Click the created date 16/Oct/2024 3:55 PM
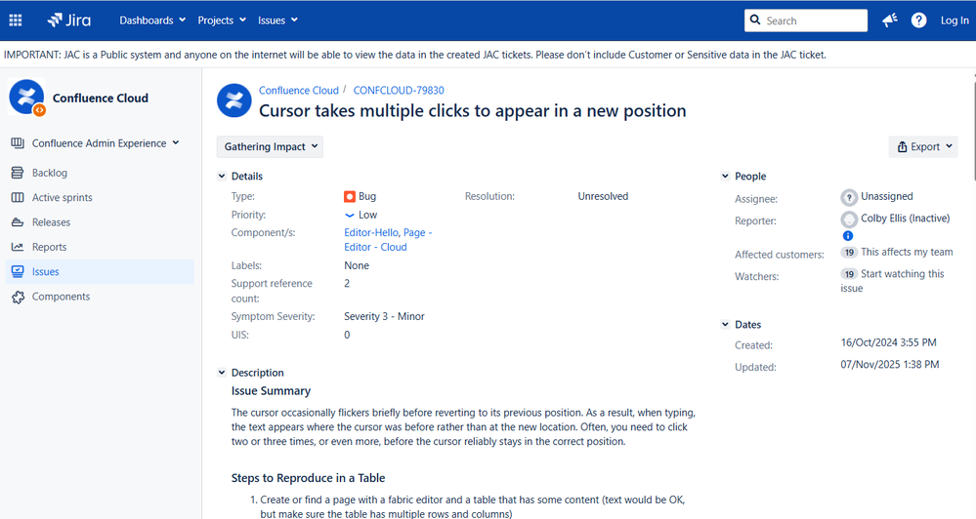The height and width of the screenshot is (519, 976). click(x=888, y=342)
